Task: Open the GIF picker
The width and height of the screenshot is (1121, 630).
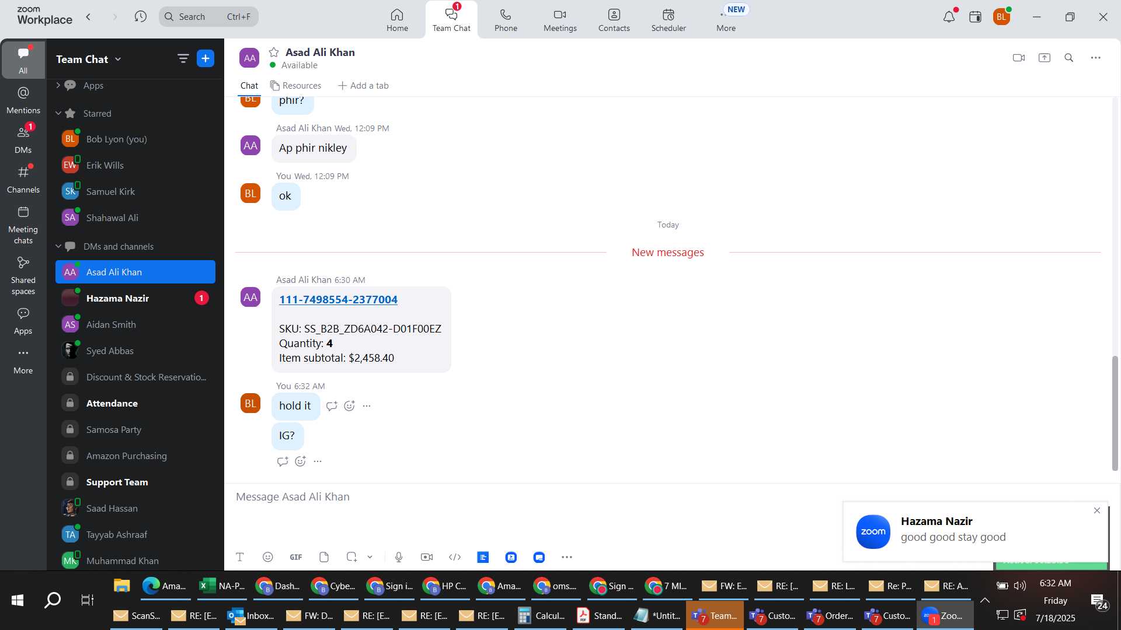Action: click(296, 557)
